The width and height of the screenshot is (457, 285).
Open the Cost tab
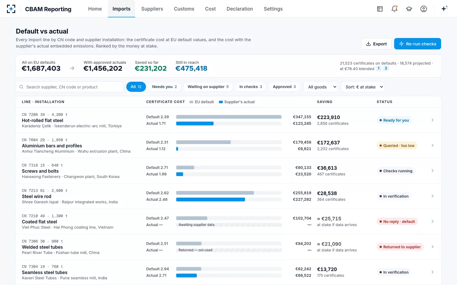(x=210, y=9)
